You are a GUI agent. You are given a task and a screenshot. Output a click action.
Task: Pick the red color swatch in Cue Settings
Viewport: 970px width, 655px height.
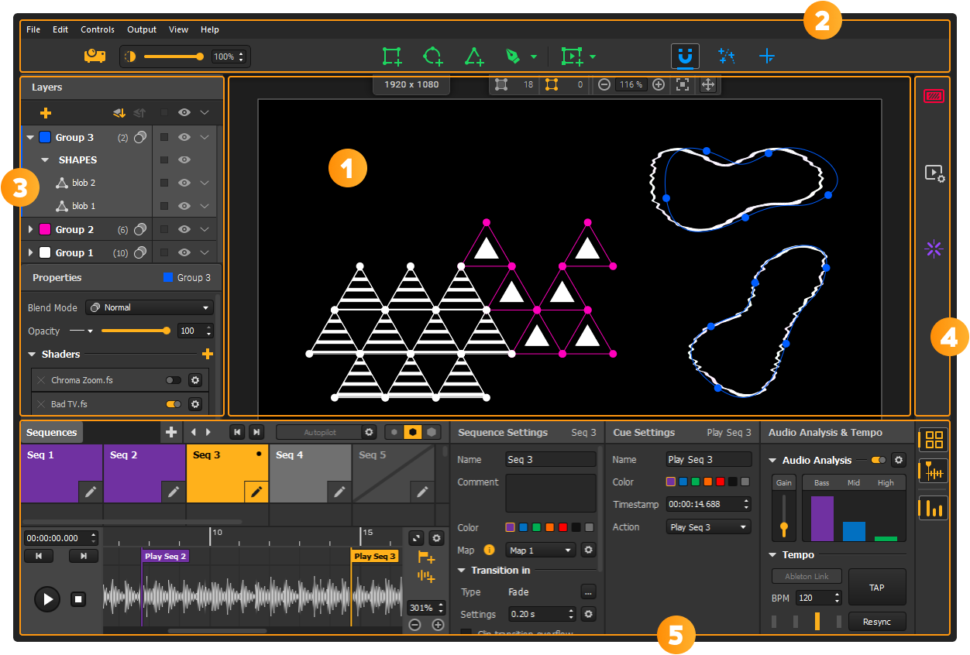pyautogui.click(x=721, y=481)
